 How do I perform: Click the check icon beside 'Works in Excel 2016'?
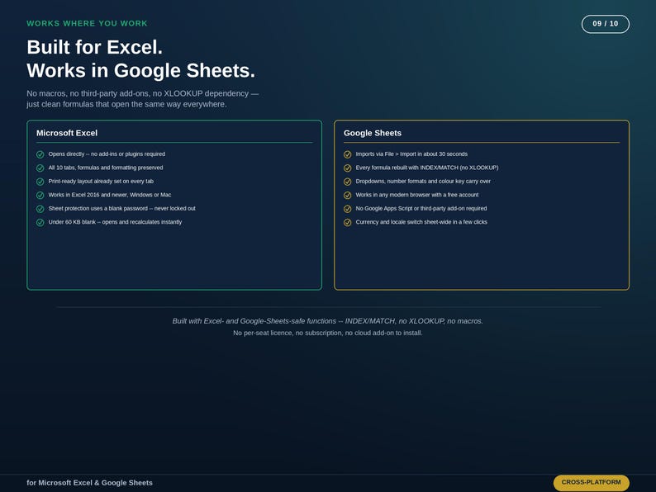click(40, 195)
